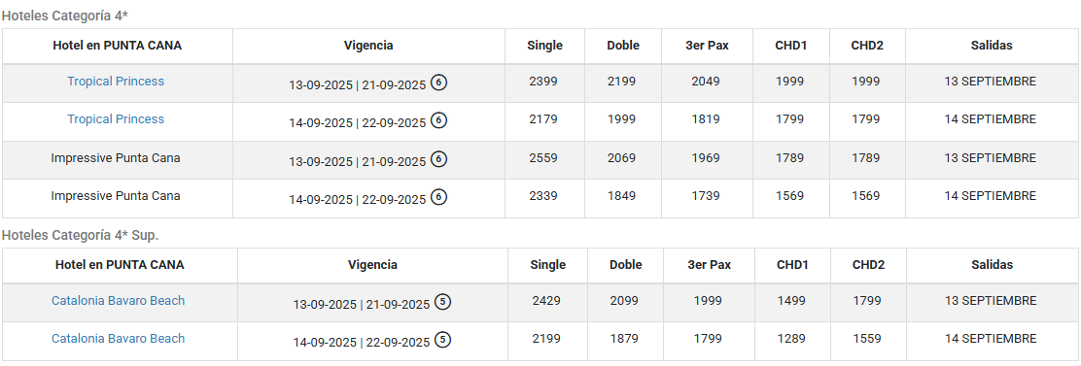Click the circled 5 icon for Catalonia Bavaro Beach 14-09-2025
Image resolution: width=1081 pixels, height=366 pixels.
pyautogui.click(x=443, y=340)
